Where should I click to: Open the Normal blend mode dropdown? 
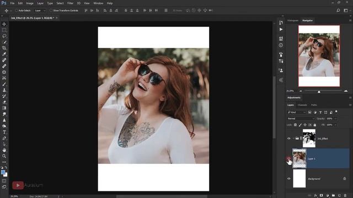tap(301, 119)
